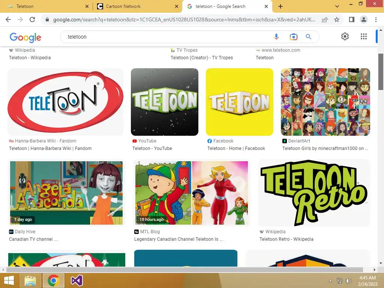Image resolution: width=384 pixels, height=288 pixels.
Task: Open Teletoon Retro - Wikipedia link
Action: (286, 239)
